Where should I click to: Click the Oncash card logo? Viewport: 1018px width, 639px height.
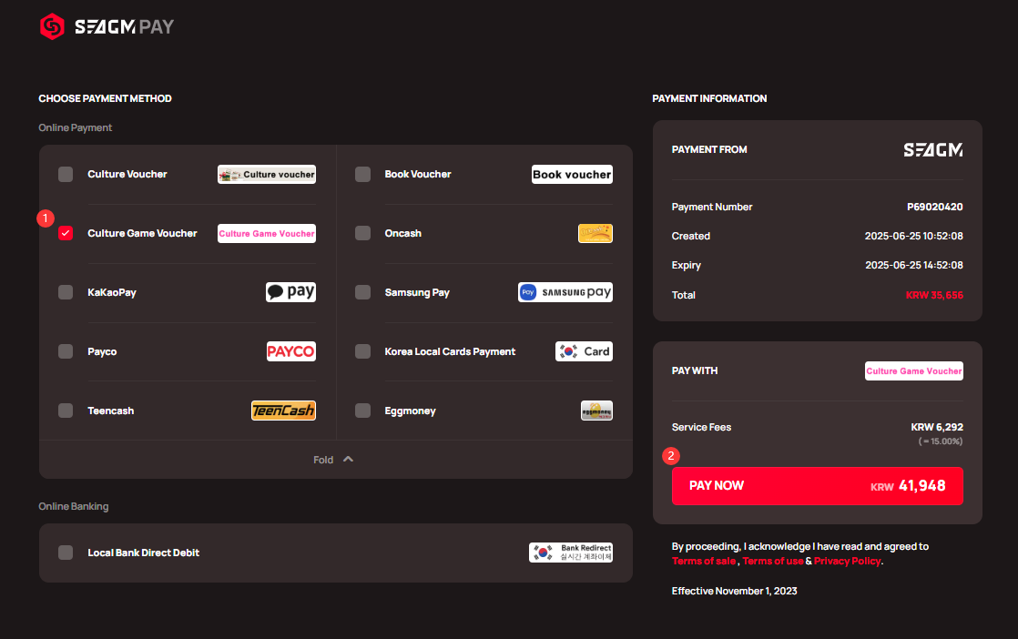coord(596,234)
